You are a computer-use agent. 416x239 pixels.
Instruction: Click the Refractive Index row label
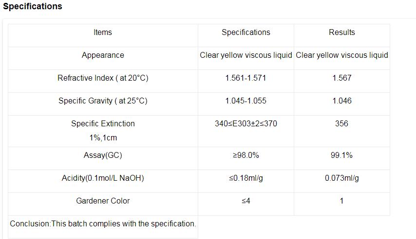[x=103, y=78]
